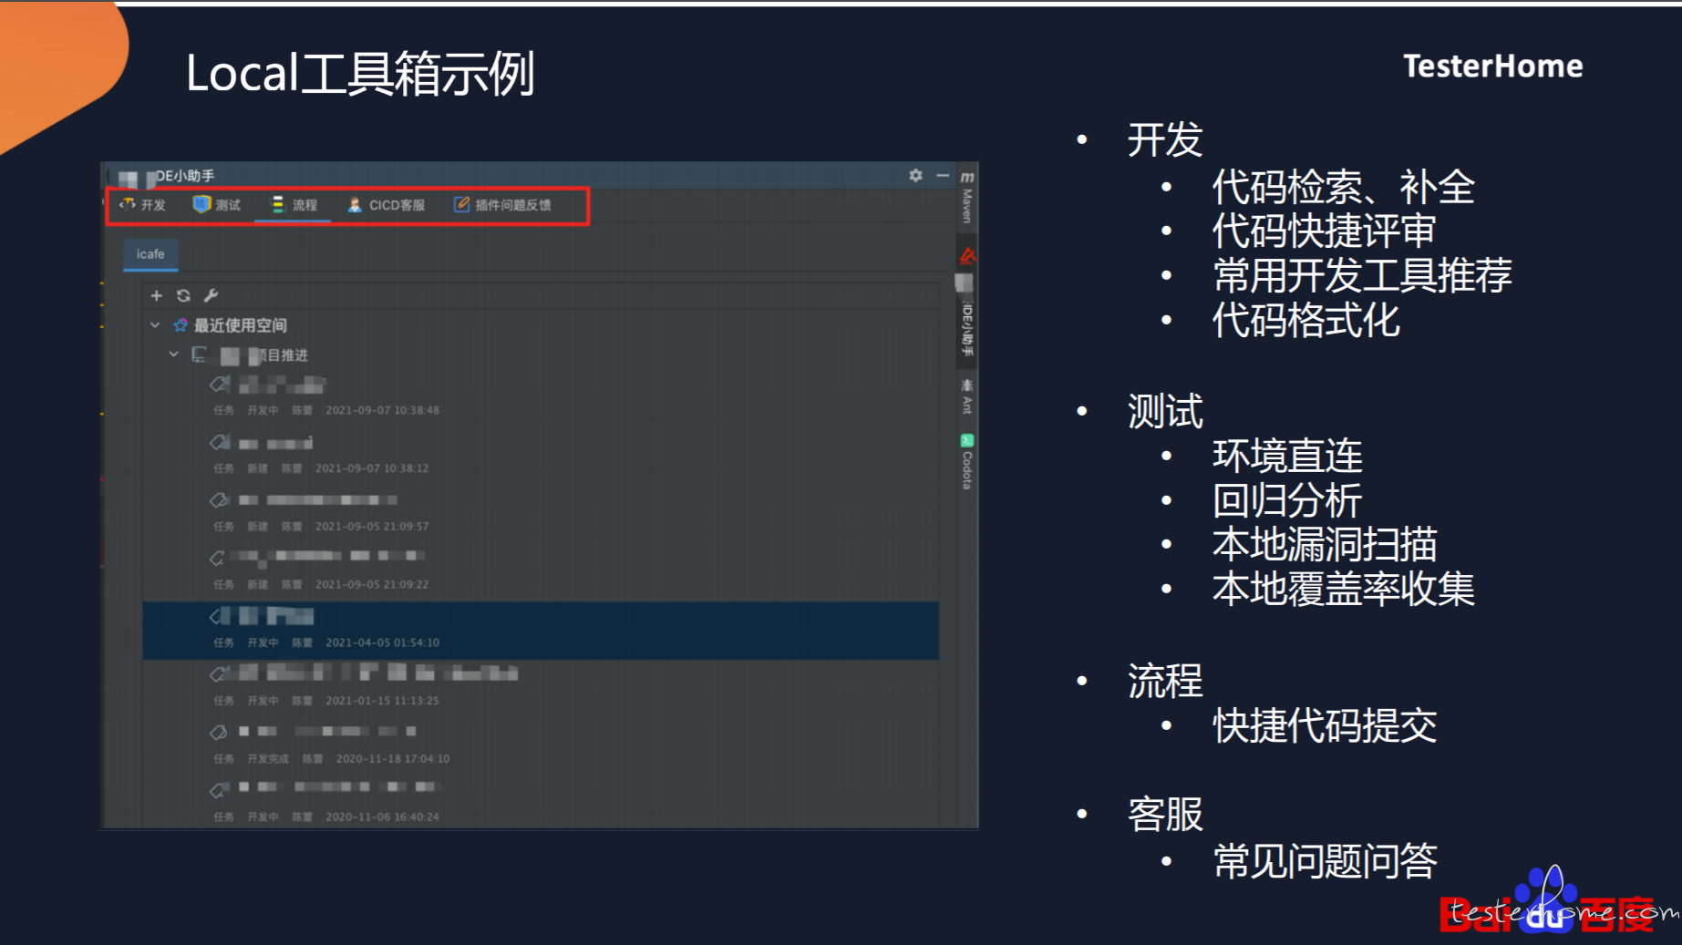
Task: Click tag icon of task dated 2021-09-07 10:38:48
Action: click(x=219, y=384)
